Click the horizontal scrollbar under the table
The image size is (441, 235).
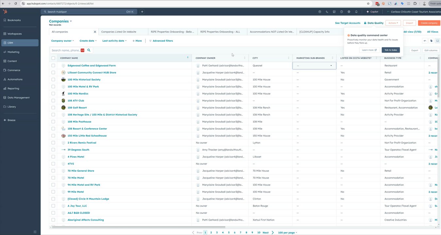click(x=139, y=227)
